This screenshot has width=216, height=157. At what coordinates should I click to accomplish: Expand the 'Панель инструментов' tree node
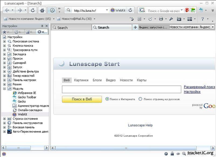[4, 123]
